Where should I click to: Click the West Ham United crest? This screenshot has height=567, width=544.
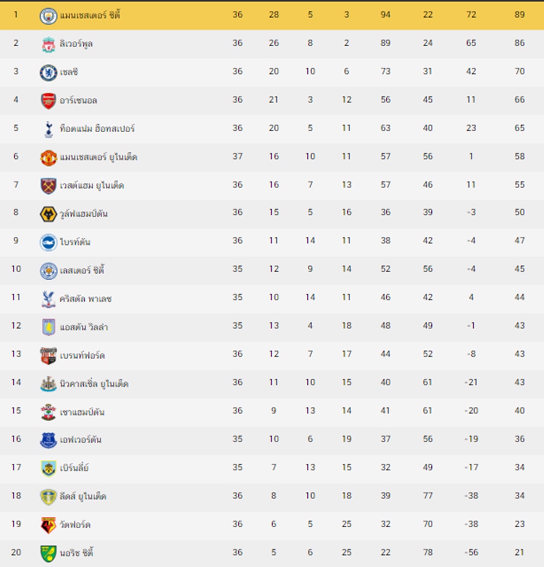point(48,186)
